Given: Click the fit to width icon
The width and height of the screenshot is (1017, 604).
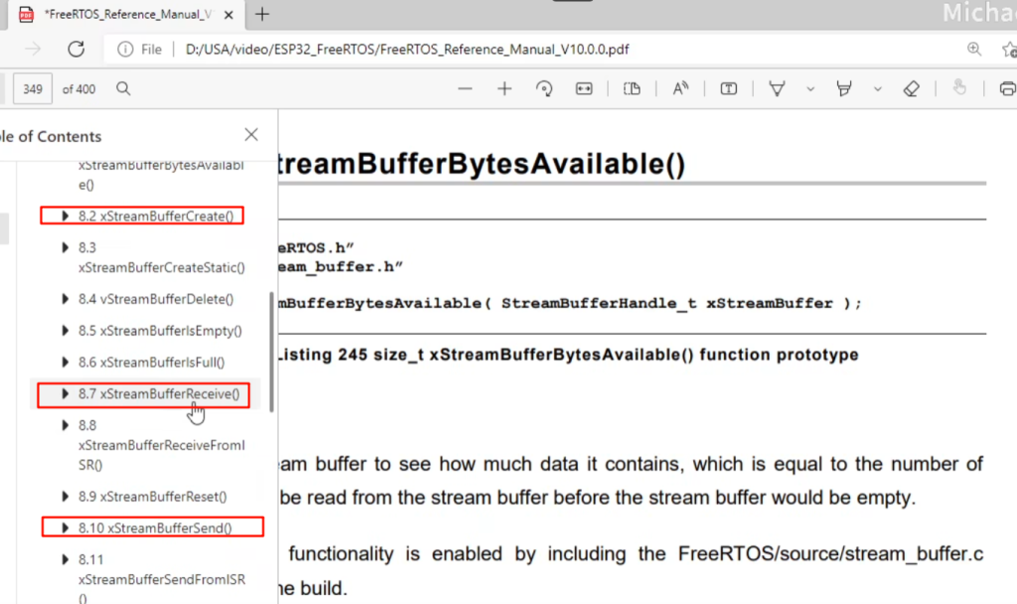Looking at the screenshot, I should tap(584, 88).
